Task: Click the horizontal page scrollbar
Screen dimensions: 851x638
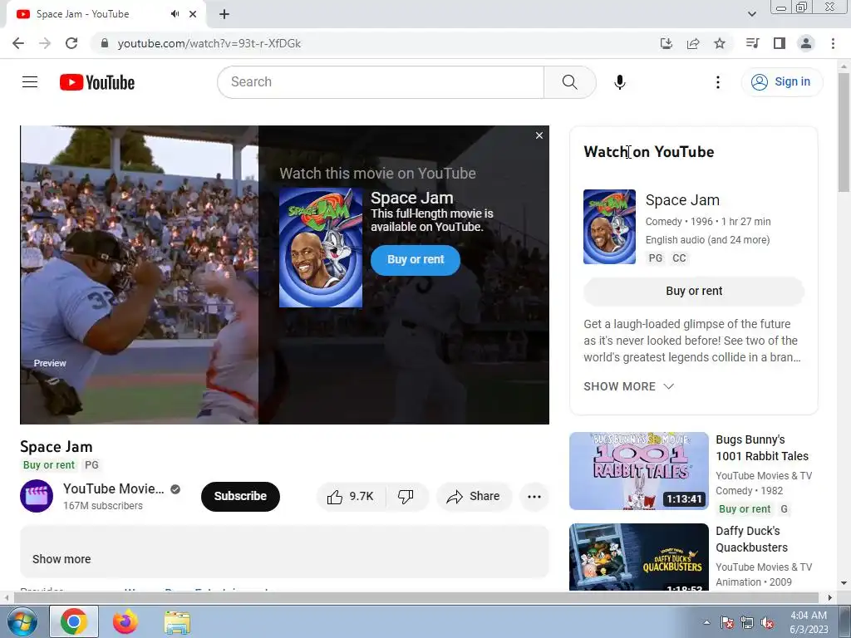Action: click(x=416, y=597)
